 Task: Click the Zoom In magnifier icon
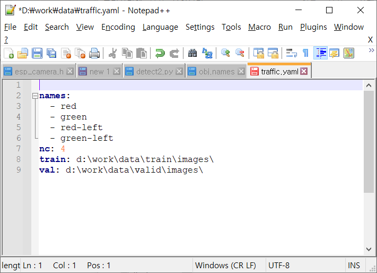pos(225,53)
